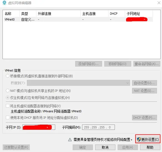Close the 虚拟网络编辑器 window
Screen dimensions: 162x152
point(159,3)
